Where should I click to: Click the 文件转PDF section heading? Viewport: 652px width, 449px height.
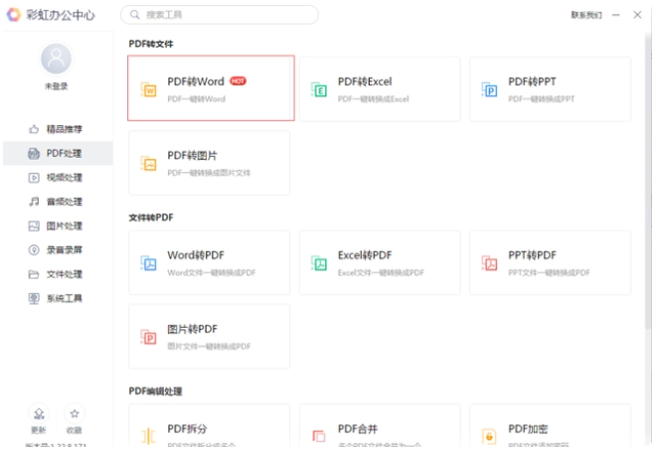pyautogui.click(x=151, y=218)
